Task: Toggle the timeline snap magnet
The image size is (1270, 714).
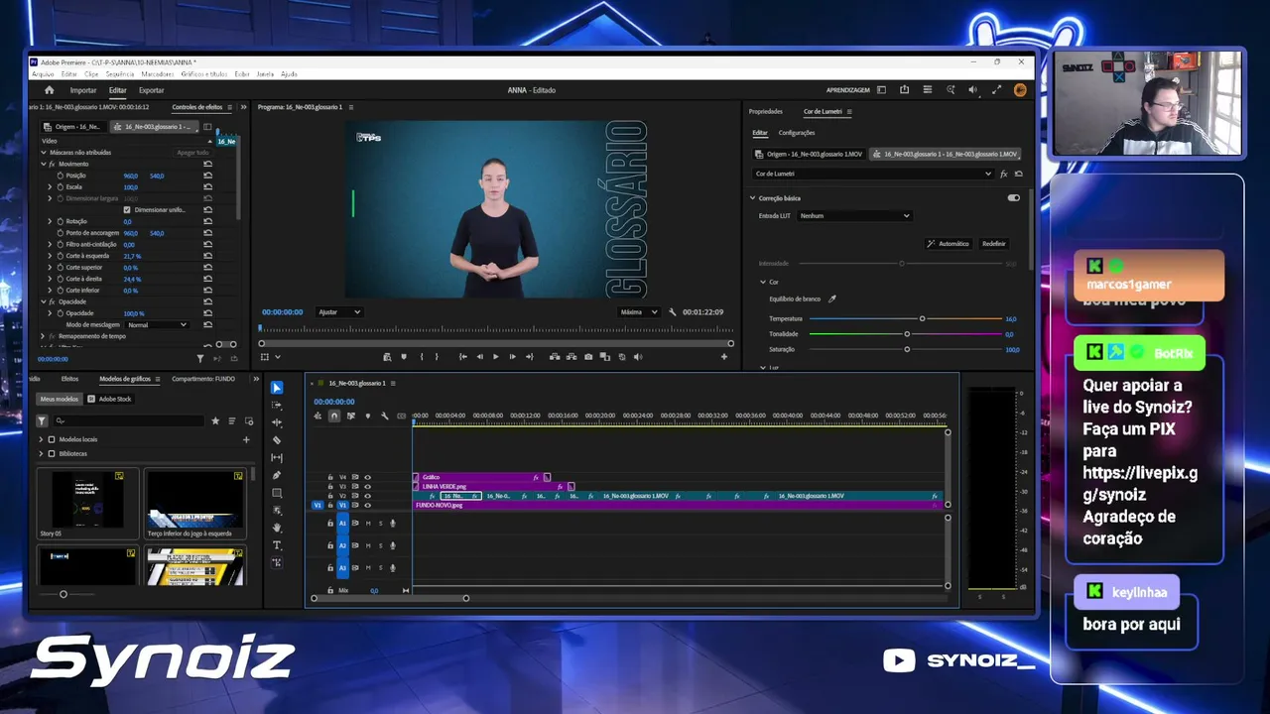Action: pos(334,416)
